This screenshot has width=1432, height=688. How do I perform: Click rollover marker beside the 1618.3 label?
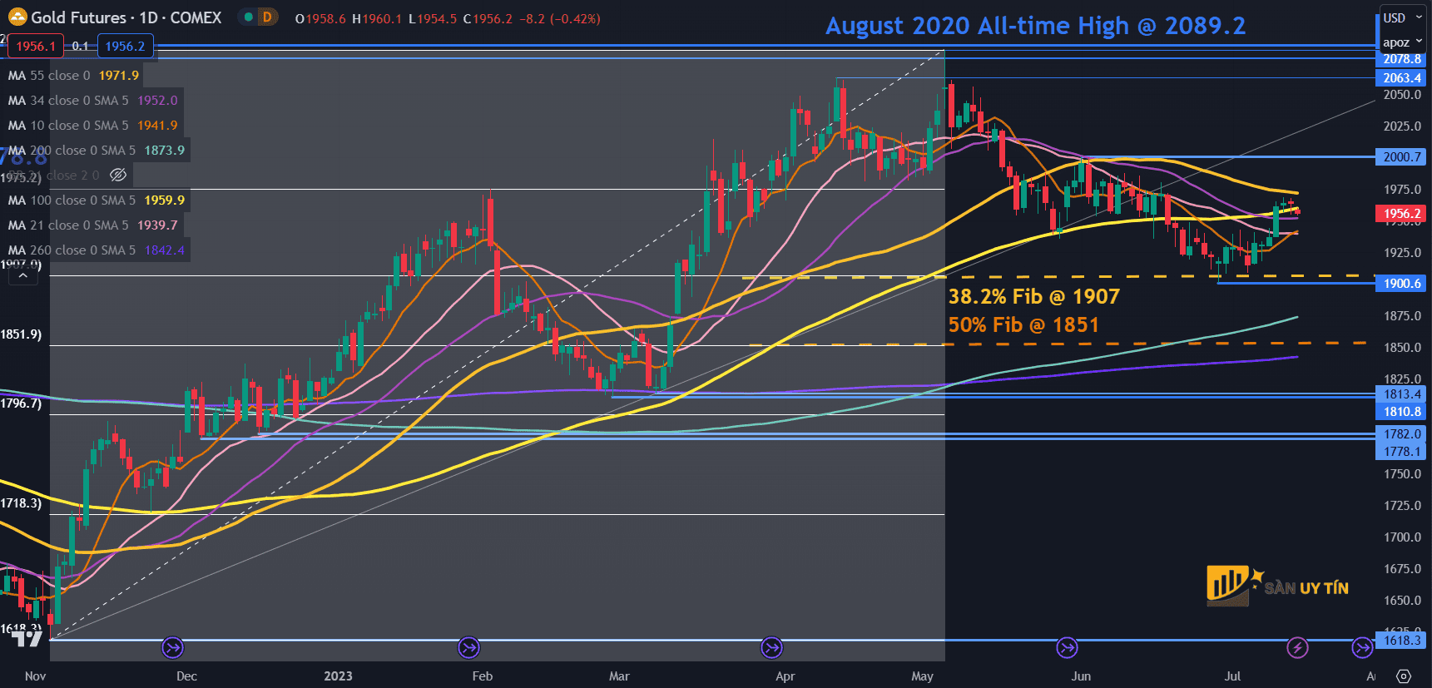click(1362, 647)
